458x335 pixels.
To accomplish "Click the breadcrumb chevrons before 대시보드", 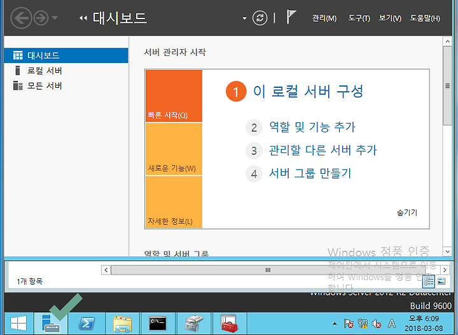I will pyautogui.click(x=83, y=18).
